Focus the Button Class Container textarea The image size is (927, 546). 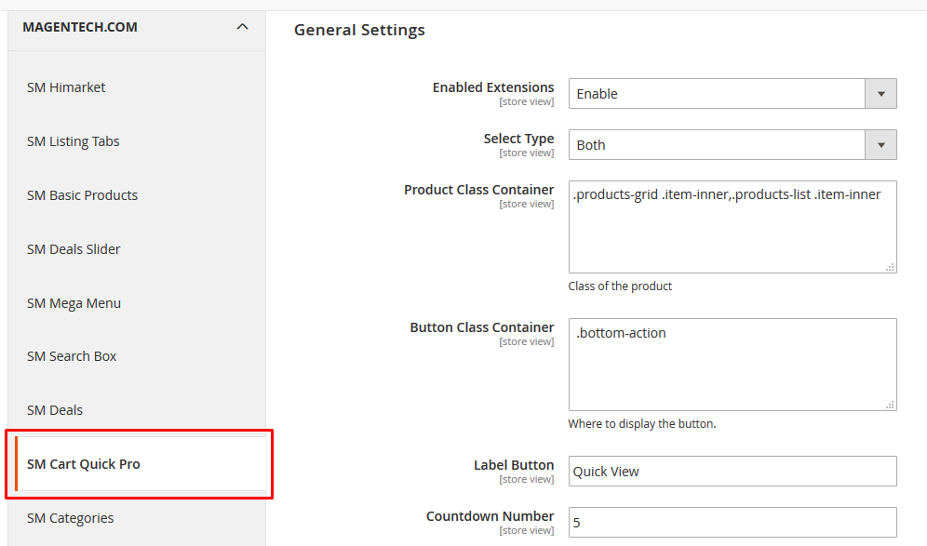(732, 365)
